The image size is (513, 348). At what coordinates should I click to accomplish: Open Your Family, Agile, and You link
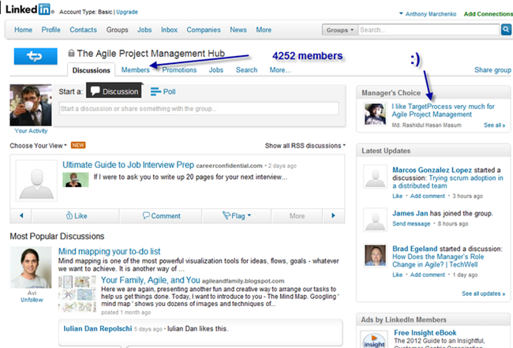(151, 280)
